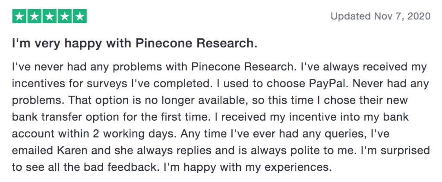Screen dimensions: 442x182
Task: Click the closing sentence 'I'm happy with my experiences.'
Action: [x=246, y=167]
